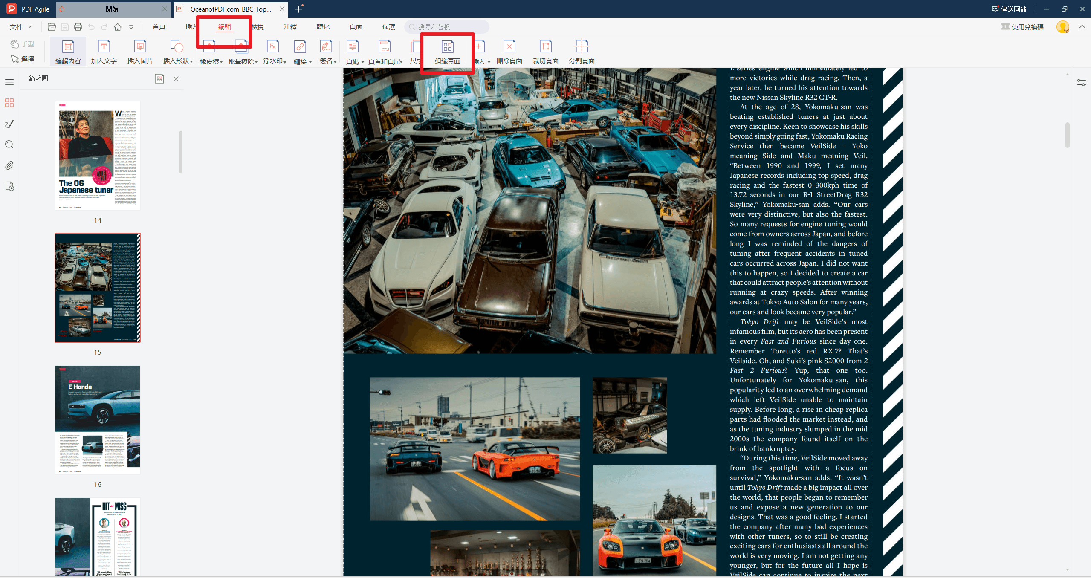Click the attachments paperclip icon in sidebar
Viewport: 1091px width, 578px height.
point(9,165)
